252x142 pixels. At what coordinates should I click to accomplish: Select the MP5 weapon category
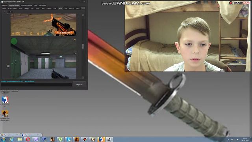tap(60, 8)
